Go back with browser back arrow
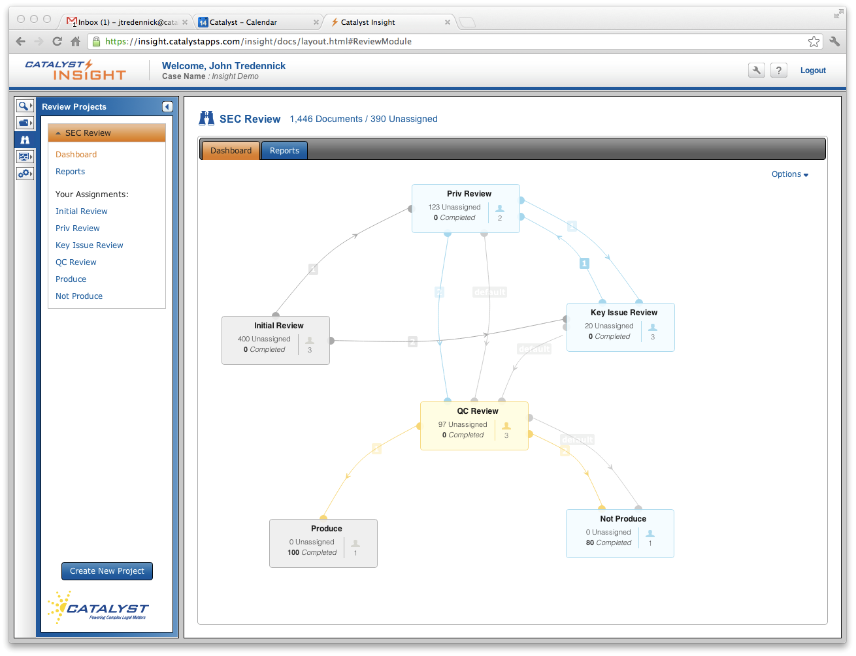This screenshot has height=656, width=856. pos(21,41)
